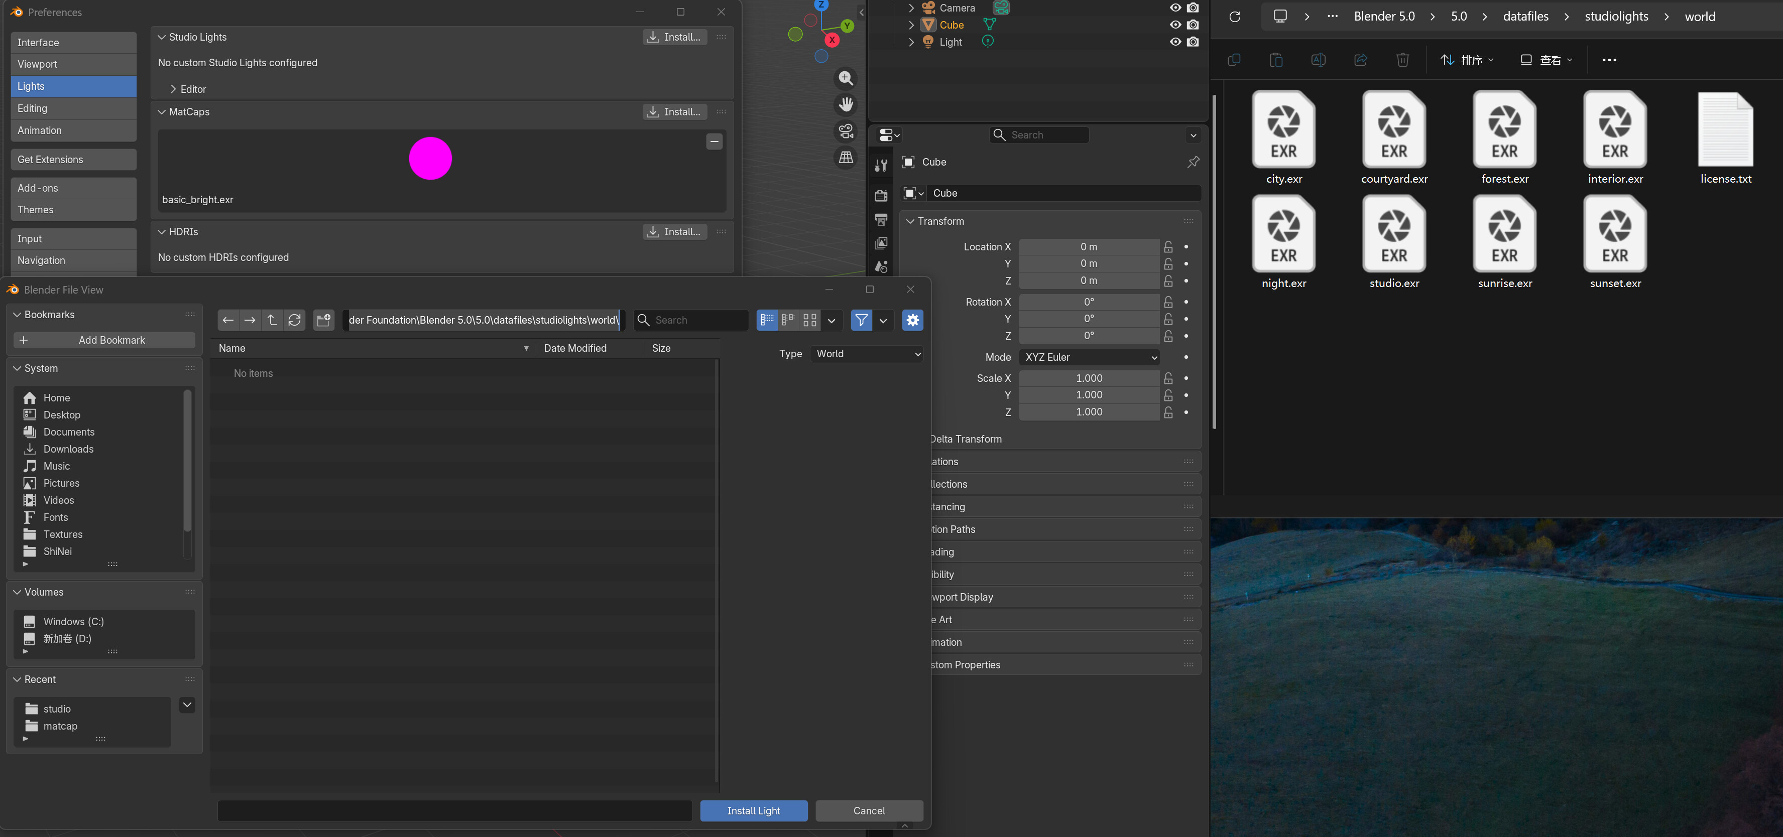Screen dimensions: 1783x837
Task: Open rotation Mode XYZ Euler dropdown
Action: (1090, 358)
